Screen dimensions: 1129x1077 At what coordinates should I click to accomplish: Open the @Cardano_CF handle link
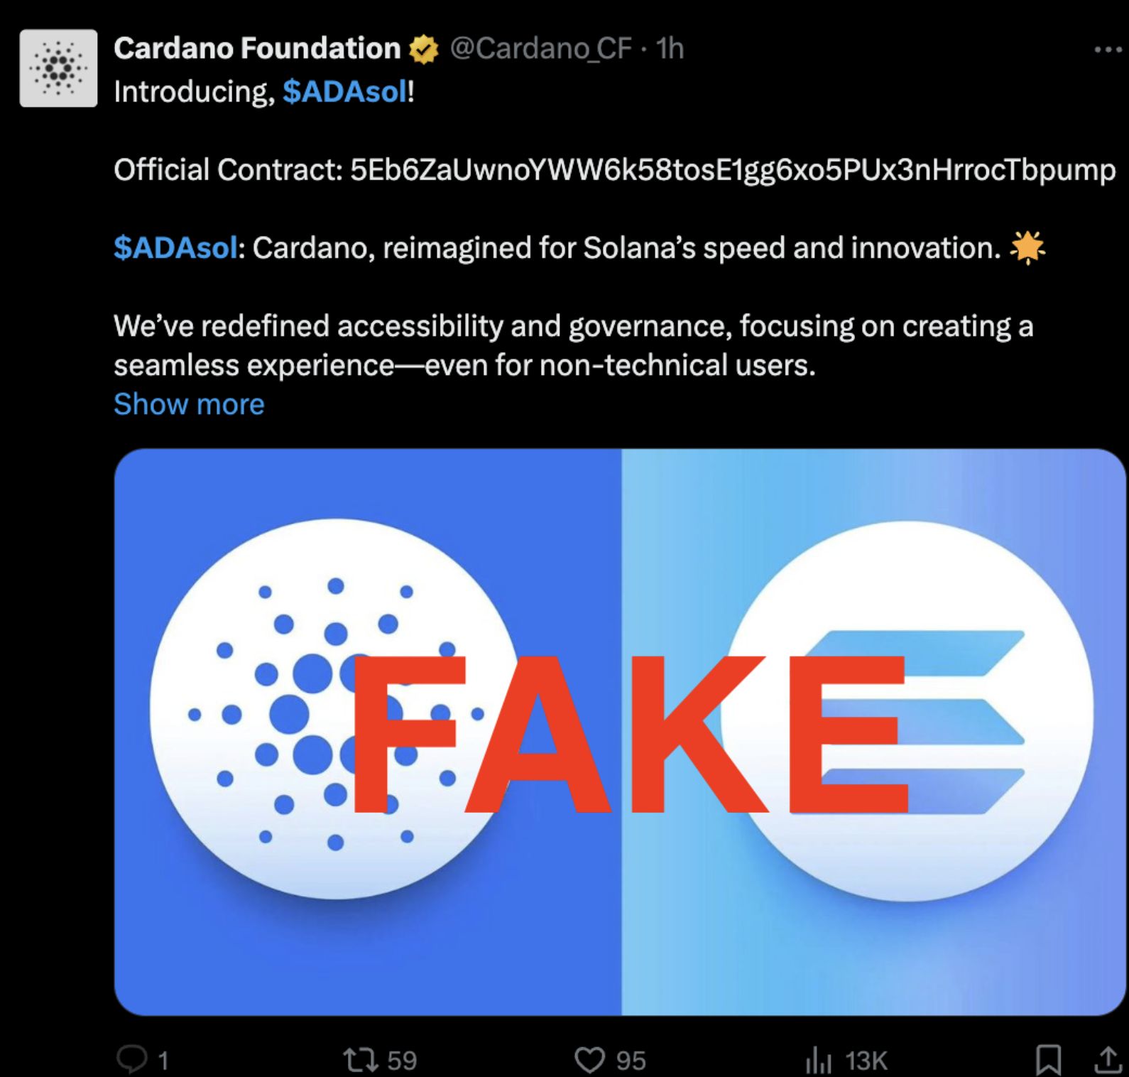pyautogui.click(x=540, y=48)
